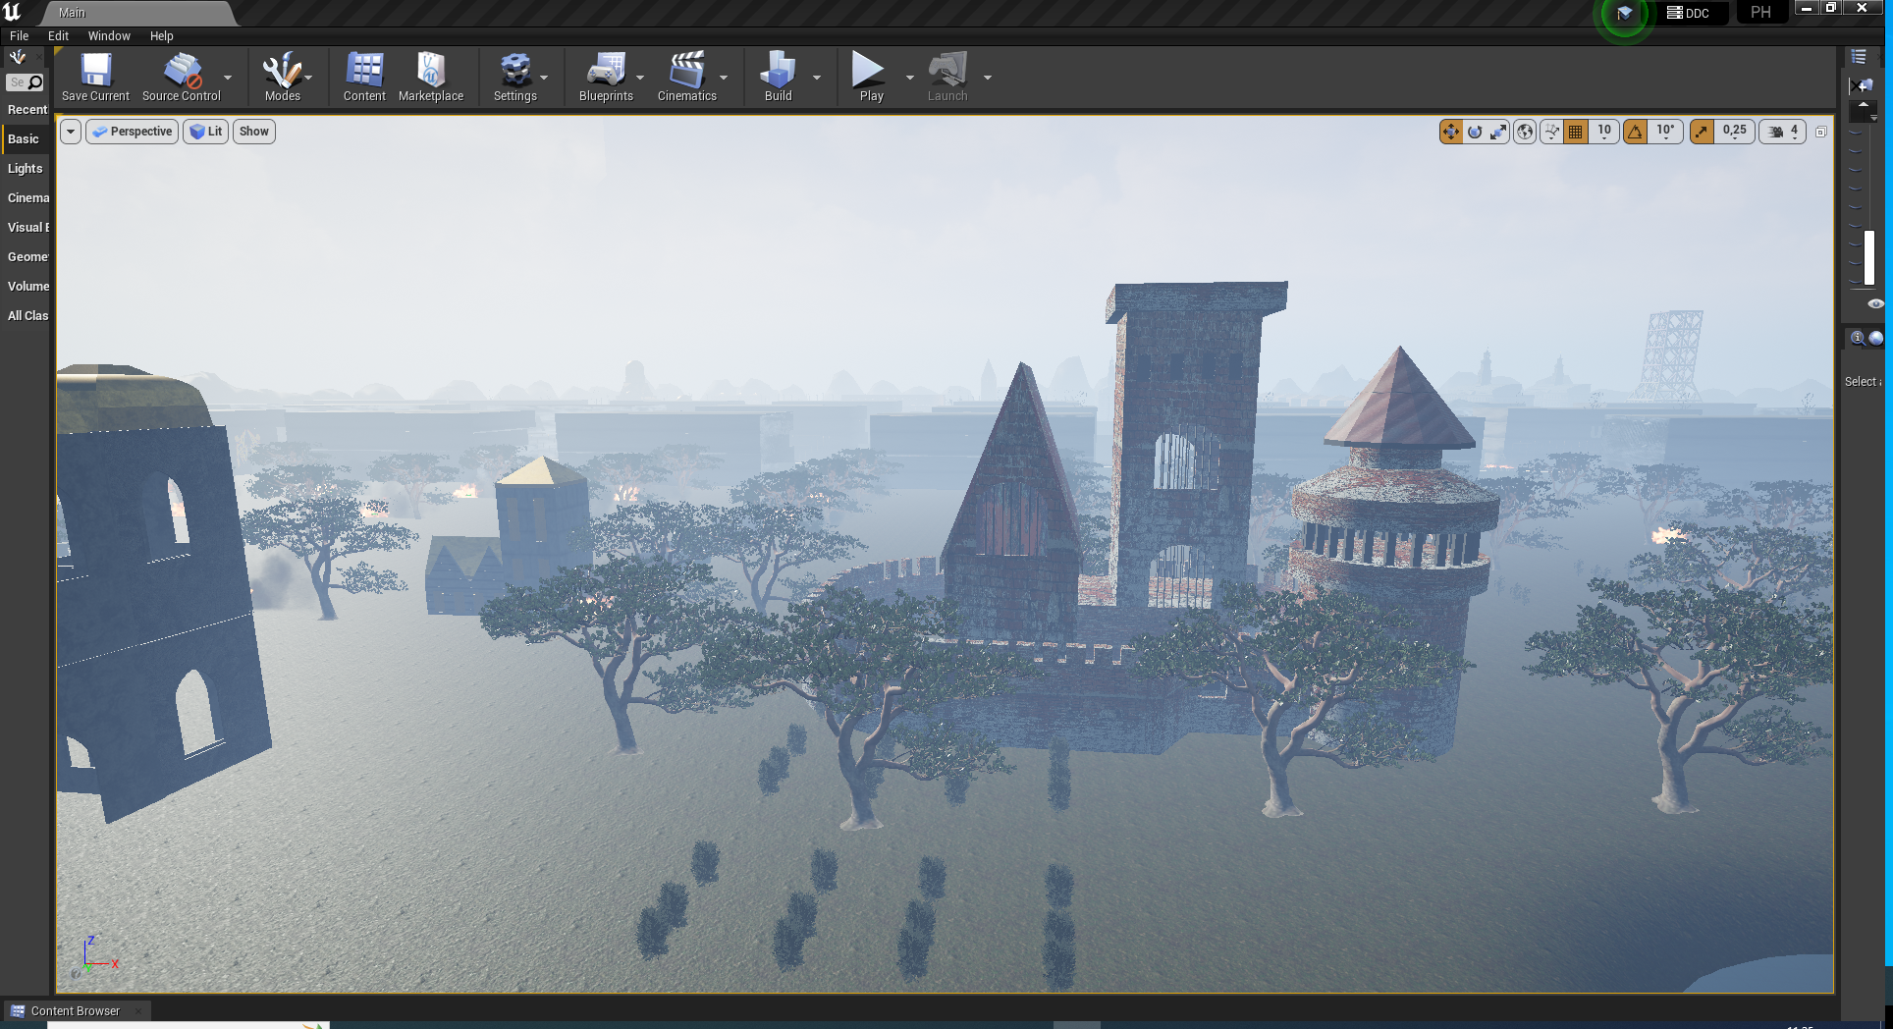Image resolution: width=1893 pixels, height=1029 pixels.
Task: Select the Lights category in Place Actors
Action: coord(26,169)
